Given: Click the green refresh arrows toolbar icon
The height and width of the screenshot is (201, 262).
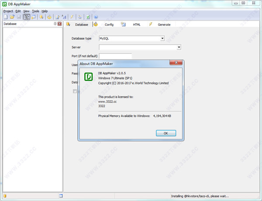Looking at the screenshot, I should tap(88, 17).
